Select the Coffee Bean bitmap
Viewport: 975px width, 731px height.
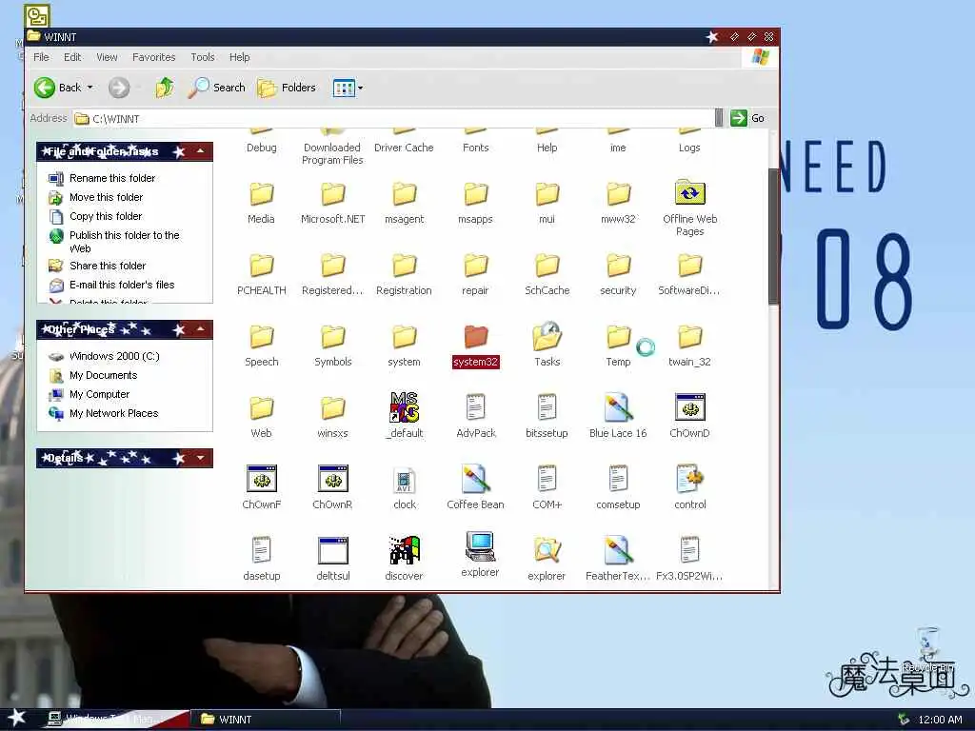476,487
